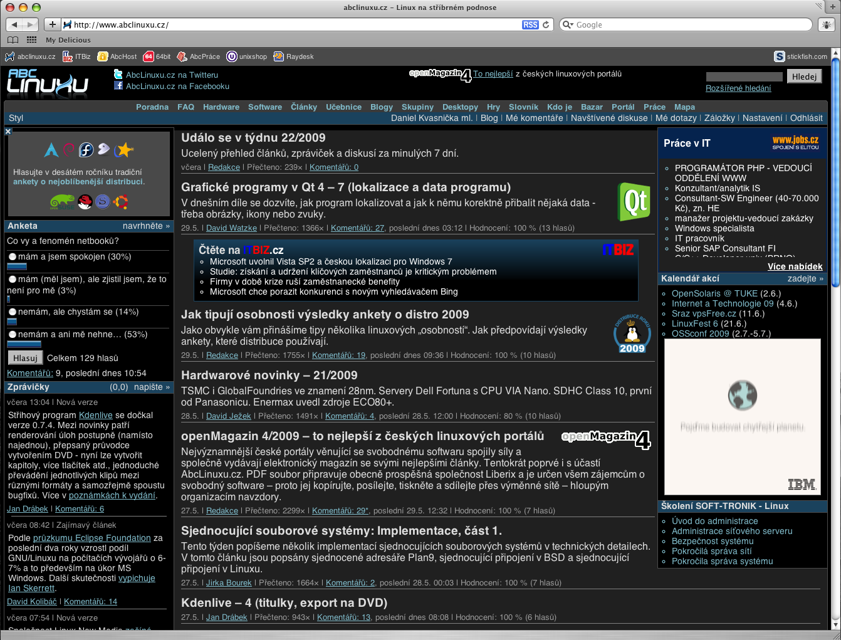This screenshot has height=640, width=841.
Task: Click the Distribuce roku 2009 penguin badge
Action: [632, 333]
